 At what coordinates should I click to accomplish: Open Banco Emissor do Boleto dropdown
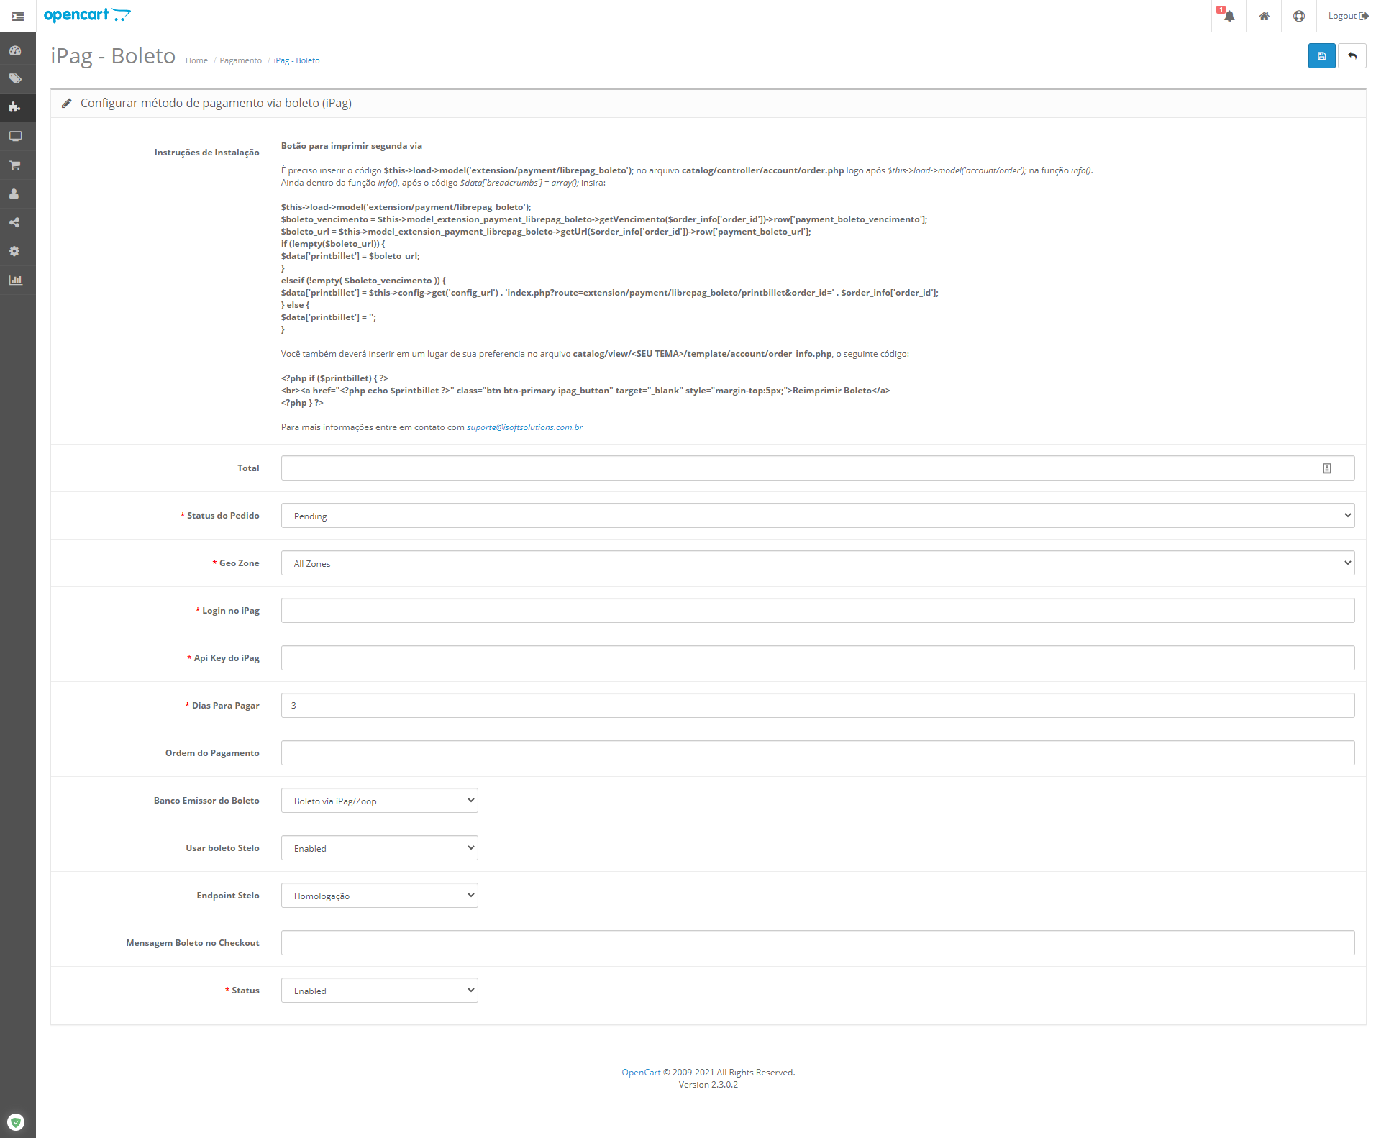click(379, 801)
